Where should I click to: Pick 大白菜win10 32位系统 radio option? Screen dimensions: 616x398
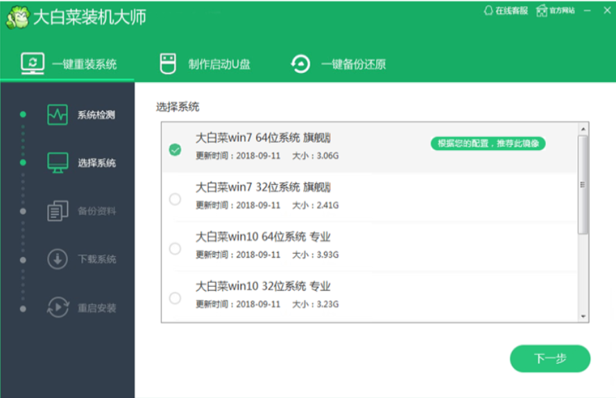(175, 298)
